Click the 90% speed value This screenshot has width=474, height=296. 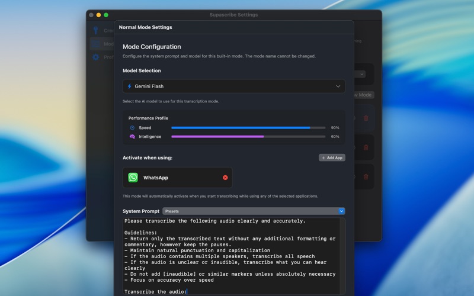[x=335, y=128]
